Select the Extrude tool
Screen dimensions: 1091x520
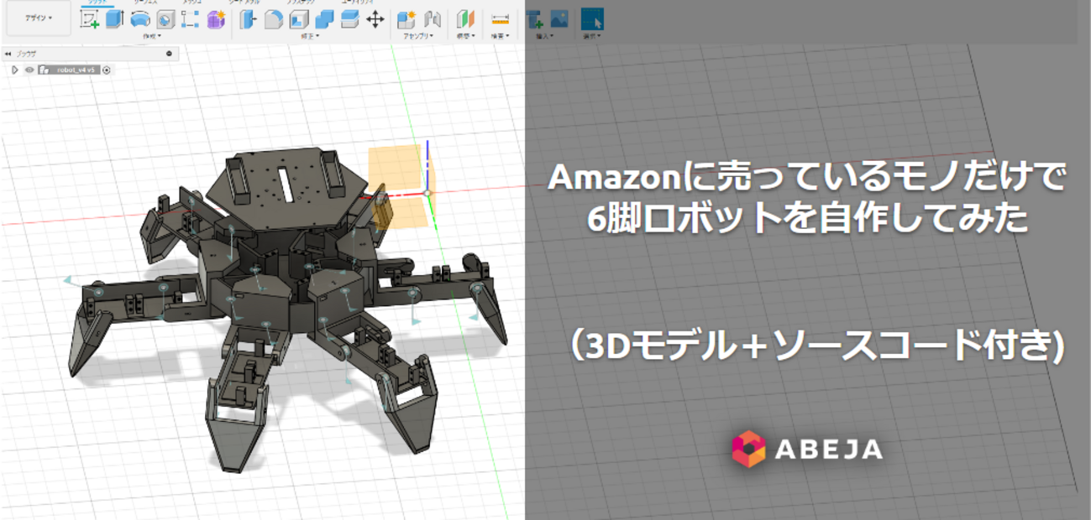tap(114, 19)
